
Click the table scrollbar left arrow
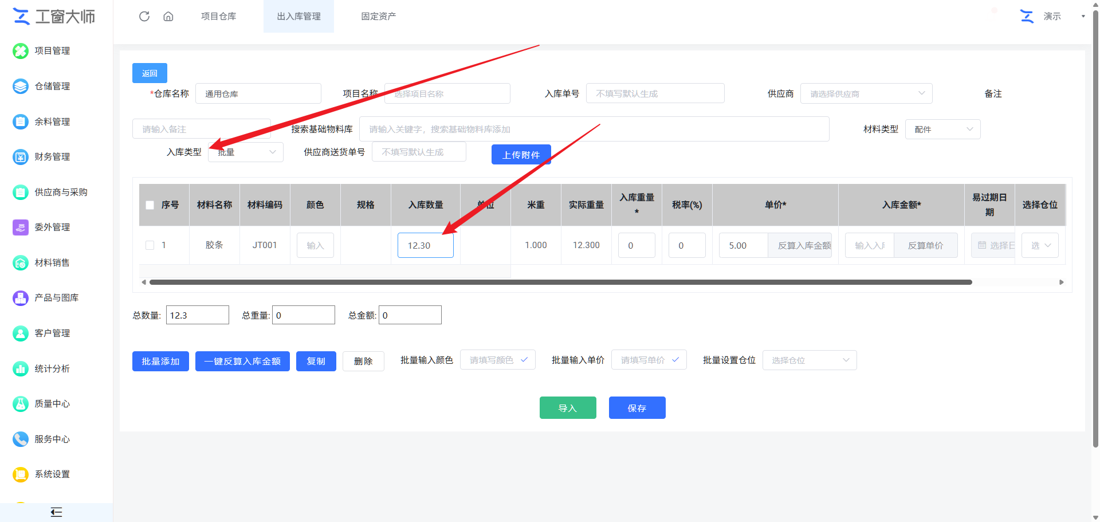tap(144, 282)
